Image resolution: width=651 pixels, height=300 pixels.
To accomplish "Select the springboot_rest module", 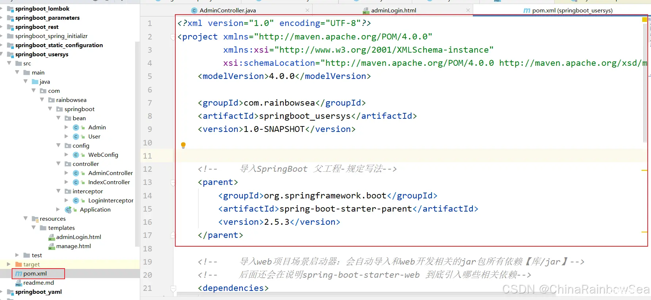I will pyautogui.click(x=37, y=27).
